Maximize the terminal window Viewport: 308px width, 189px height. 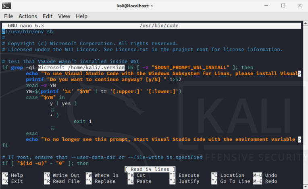tap(283, 6)
